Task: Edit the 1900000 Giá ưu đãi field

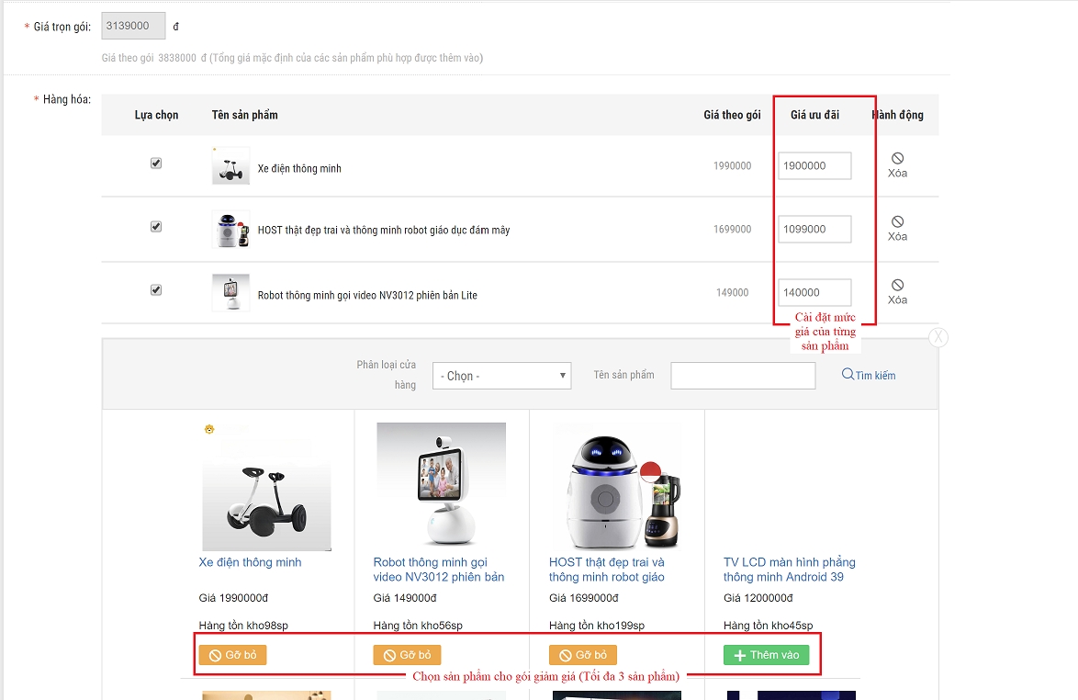Action: pyautogui.click(x=814, y=166)
